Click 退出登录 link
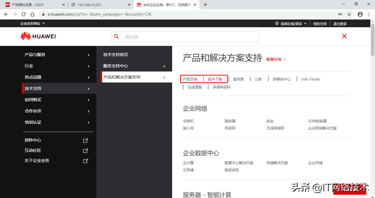This screenshot has width=375, height=198. pyautogui.click(x=340, y=24)
